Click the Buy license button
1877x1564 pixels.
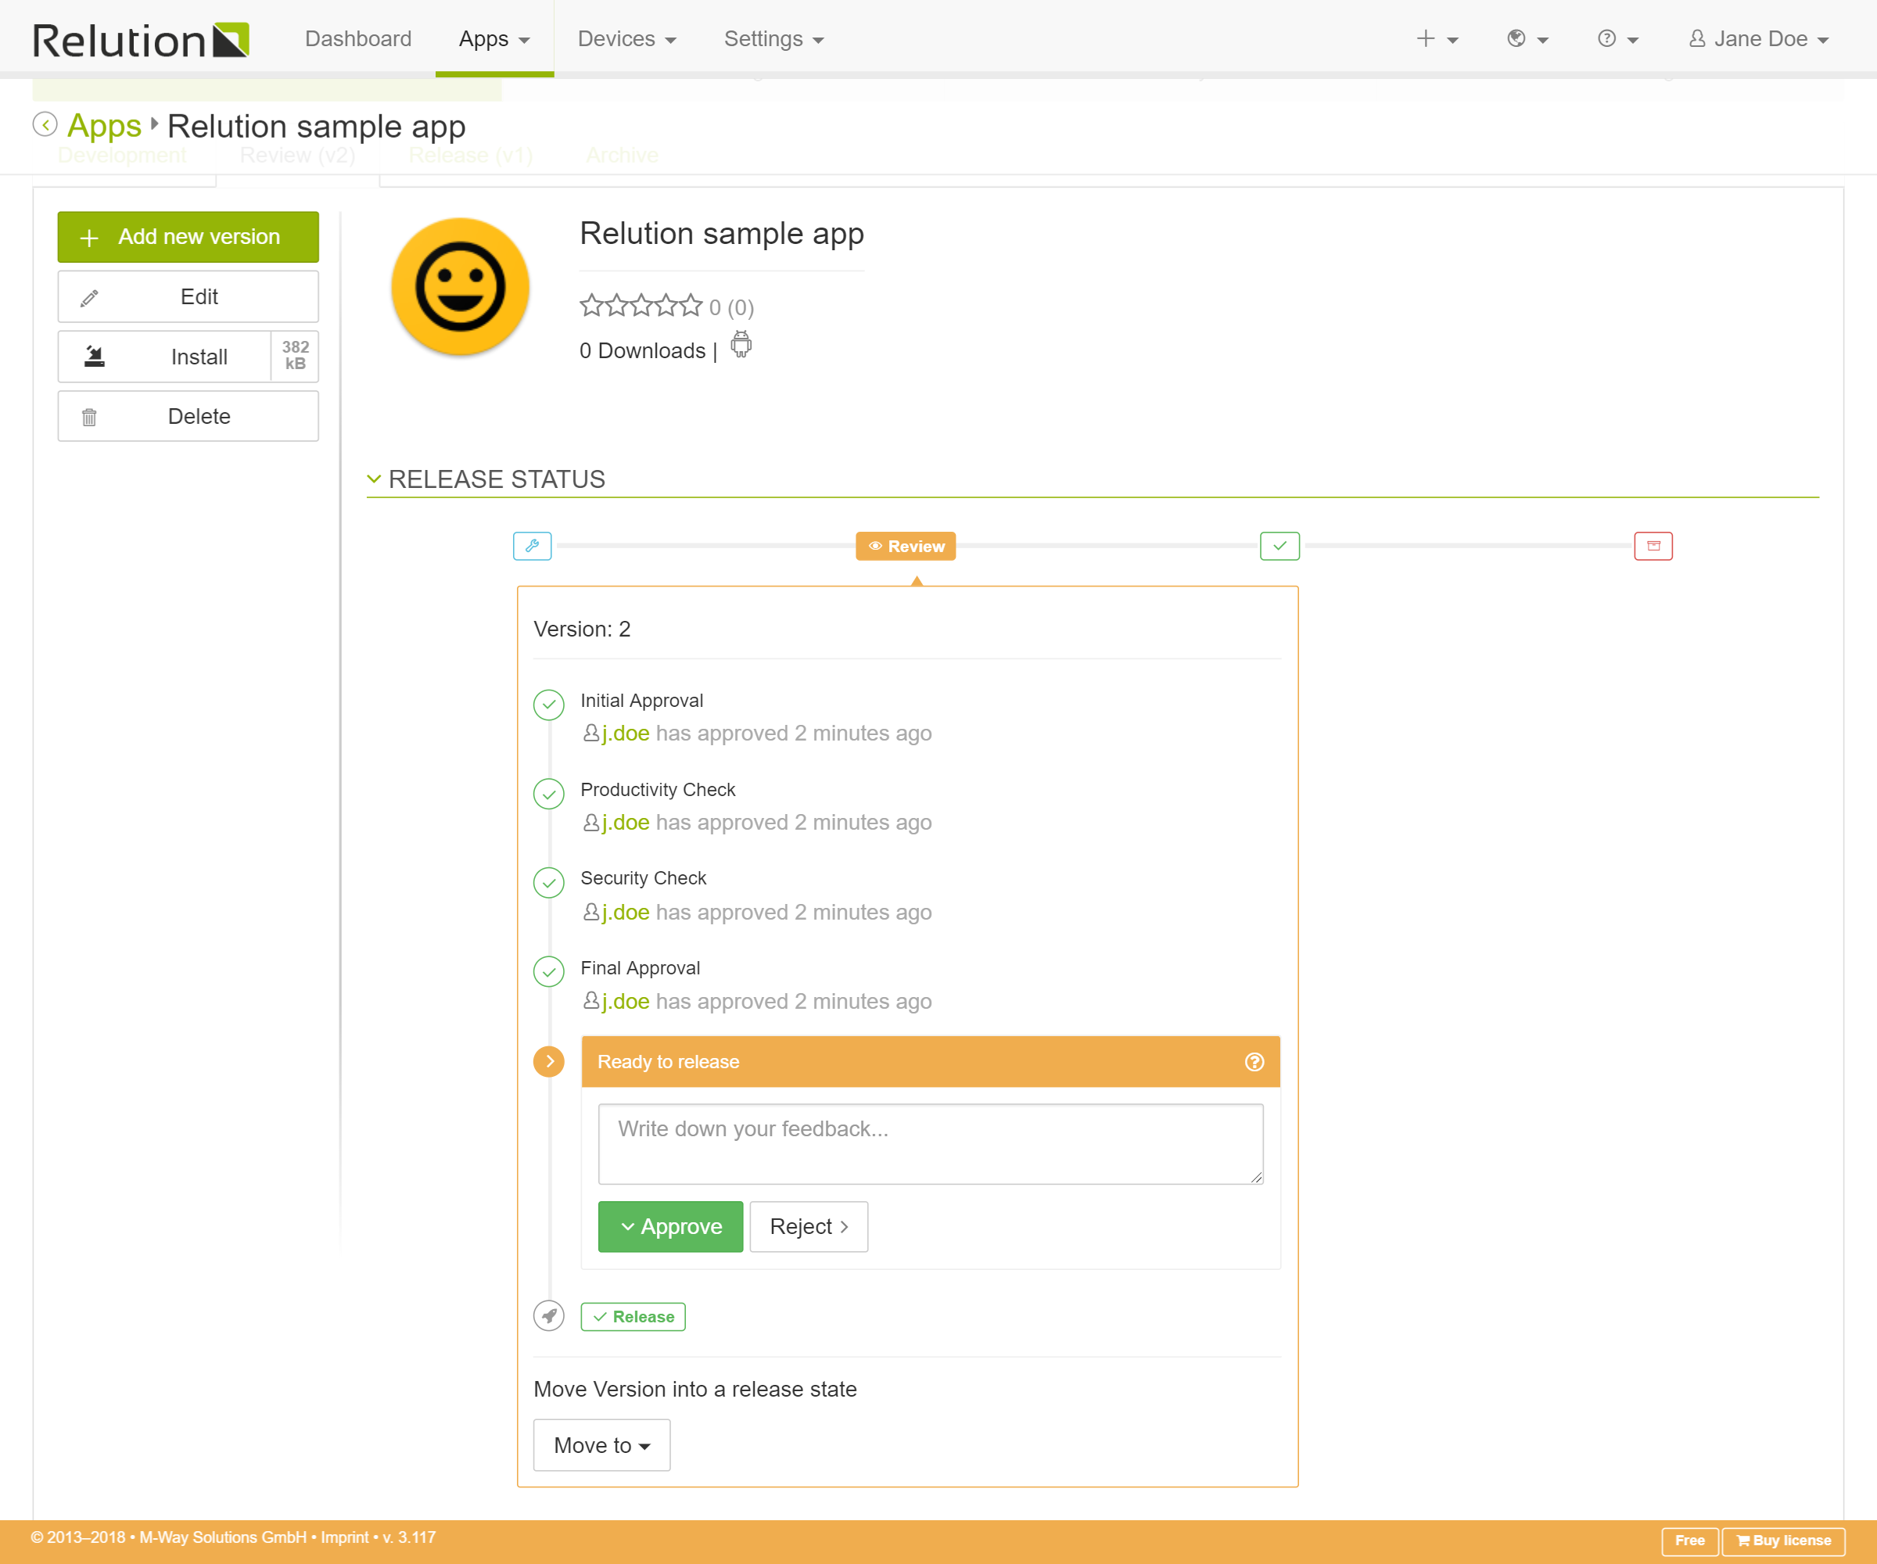pos(1783,1540)
